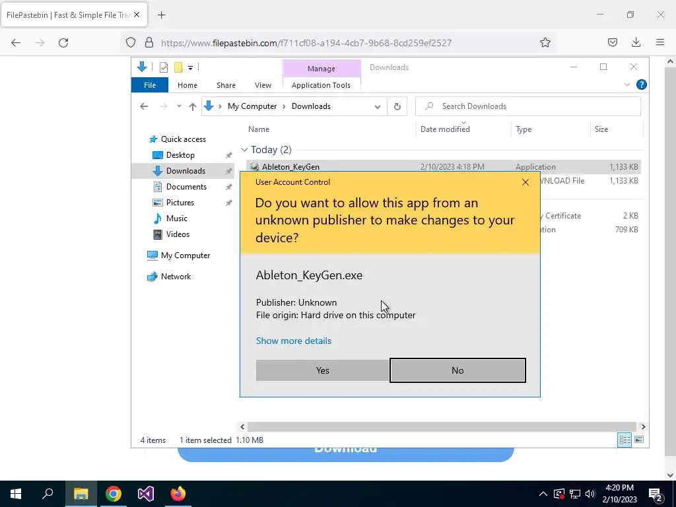This screenshot has height=507, width=676.
Task: Open Documents in the navigation pane
Action: (186, 187)
